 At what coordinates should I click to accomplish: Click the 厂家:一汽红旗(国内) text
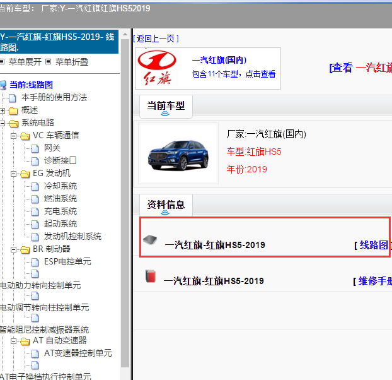pos(266,134)
